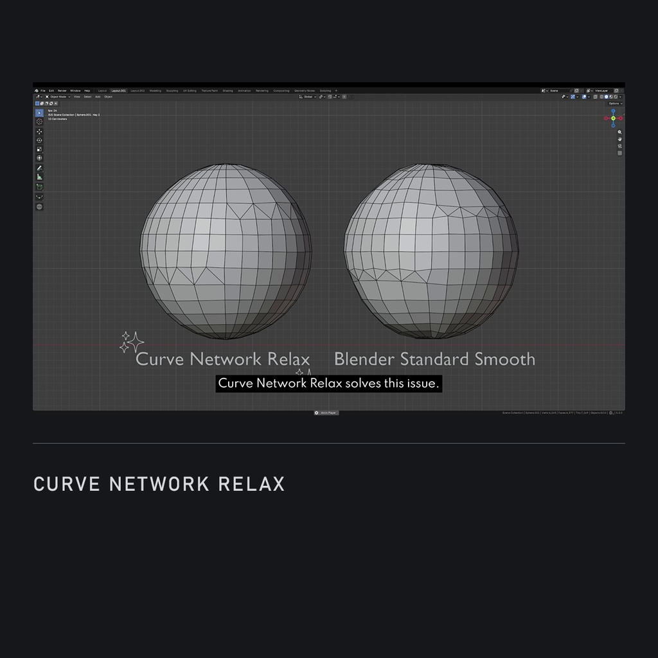Choose Extend selection mode icon
The height and width of the screenshot is (658, 658).
tap(42, 103)
